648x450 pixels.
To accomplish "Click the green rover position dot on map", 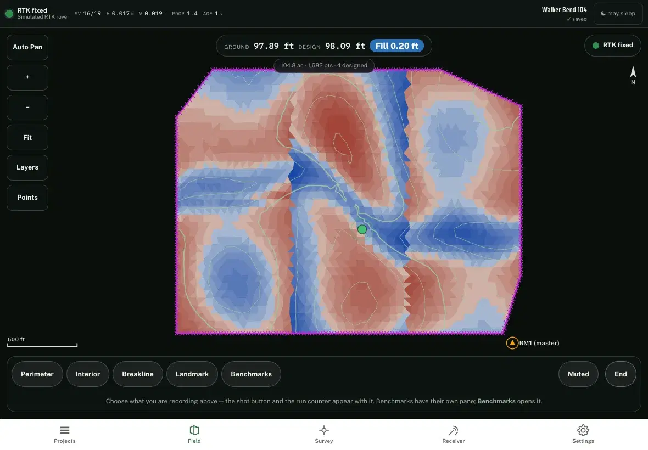I will tap(361, 229).
